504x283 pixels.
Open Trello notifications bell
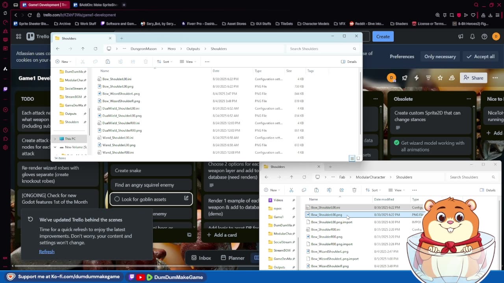point(472,37)
